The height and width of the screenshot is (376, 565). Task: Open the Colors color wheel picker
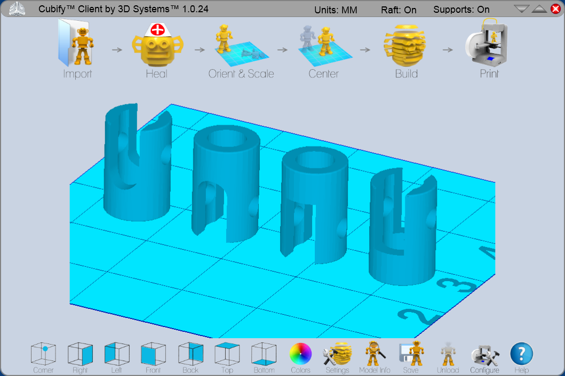point(300,354)
